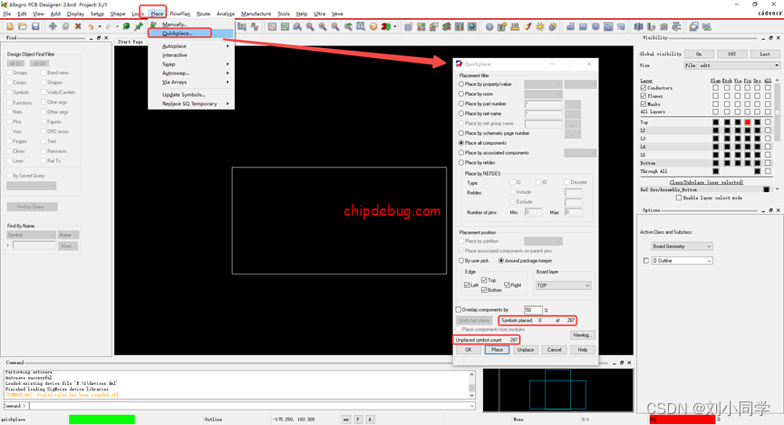784x425 pixels.
Task: Click the Viewlog... button
Action: coord(581,334)
